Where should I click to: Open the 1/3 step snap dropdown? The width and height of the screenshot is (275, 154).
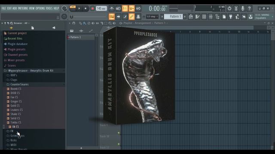pyautogui.click(x=152, y=17)
